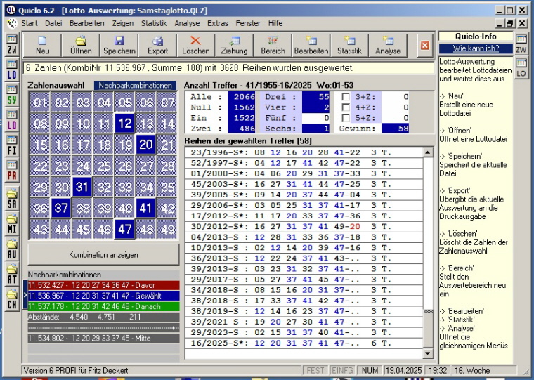534x380 pixels.
Task: Open the Ziehung toolbar item
Action: tap(234, 45)
